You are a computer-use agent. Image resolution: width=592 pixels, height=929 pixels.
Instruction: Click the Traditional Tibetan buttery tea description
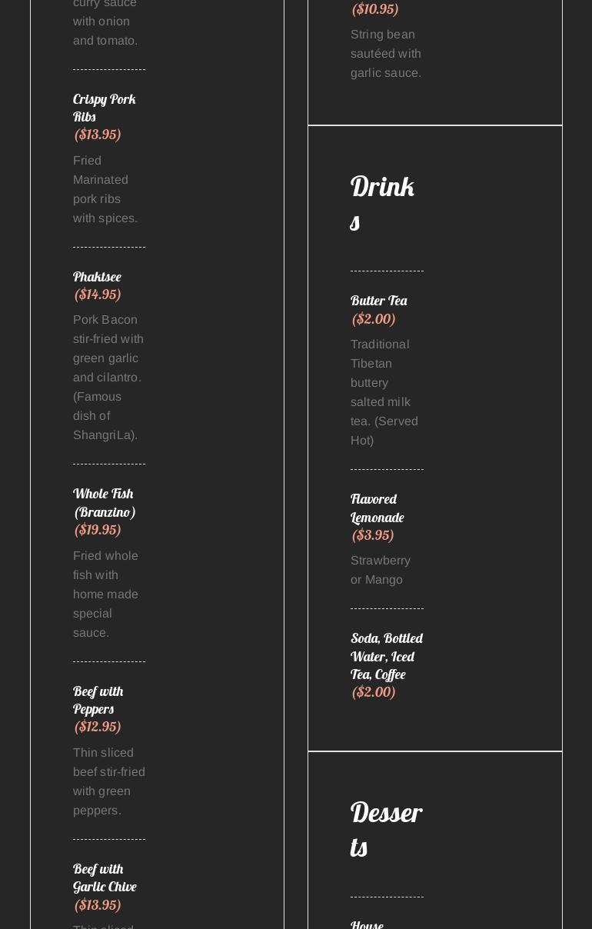pyautogui.click(x=384, y=392)
